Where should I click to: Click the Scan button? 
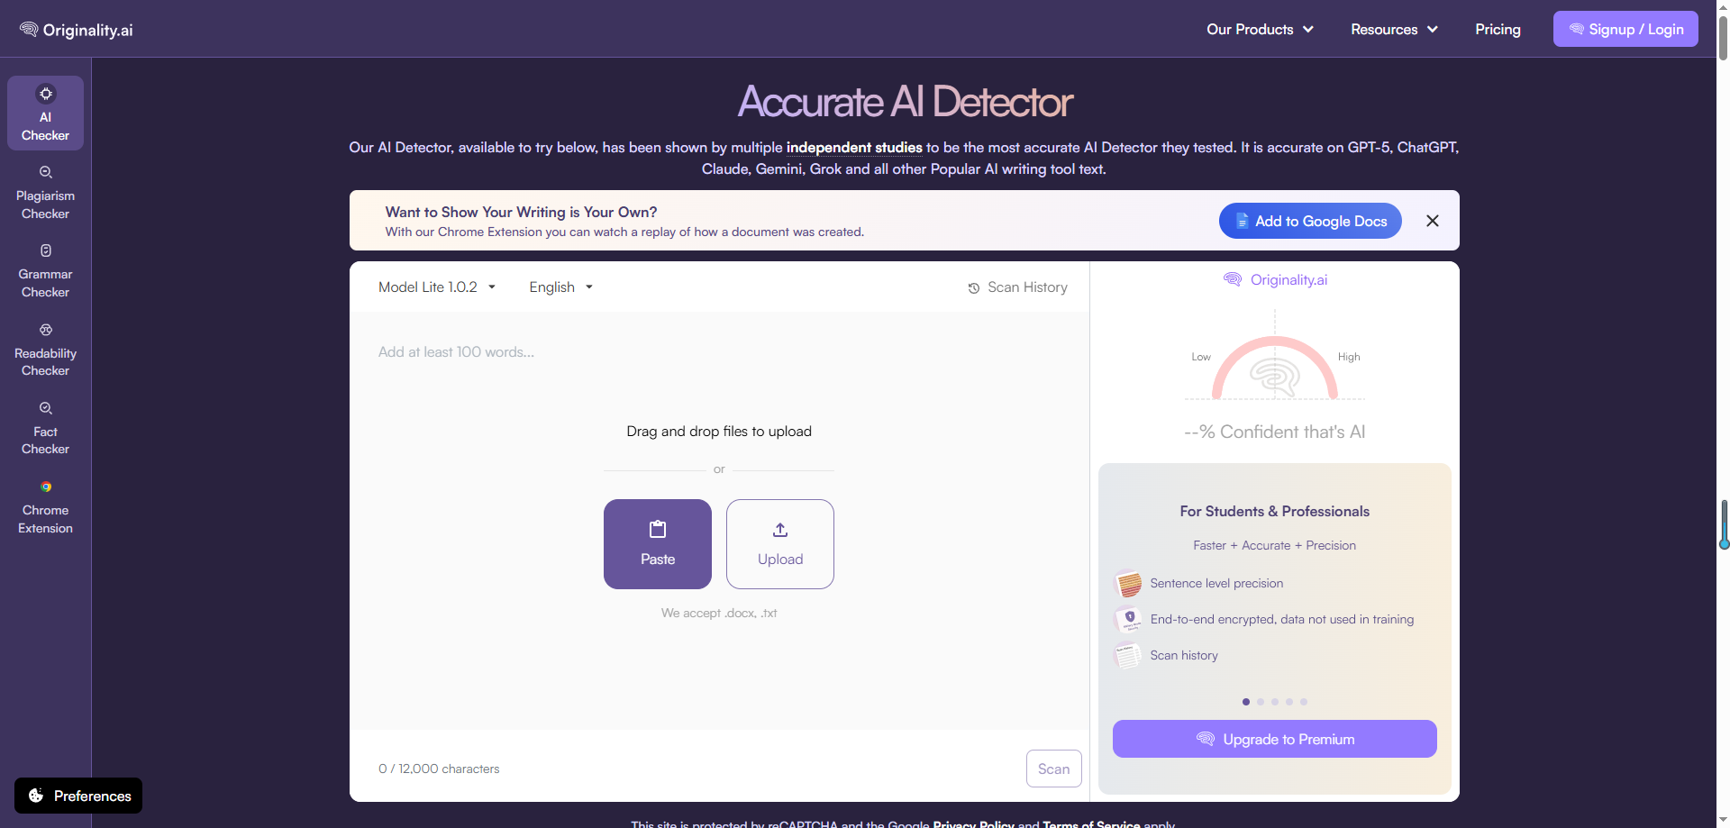tap(1054, 769)
